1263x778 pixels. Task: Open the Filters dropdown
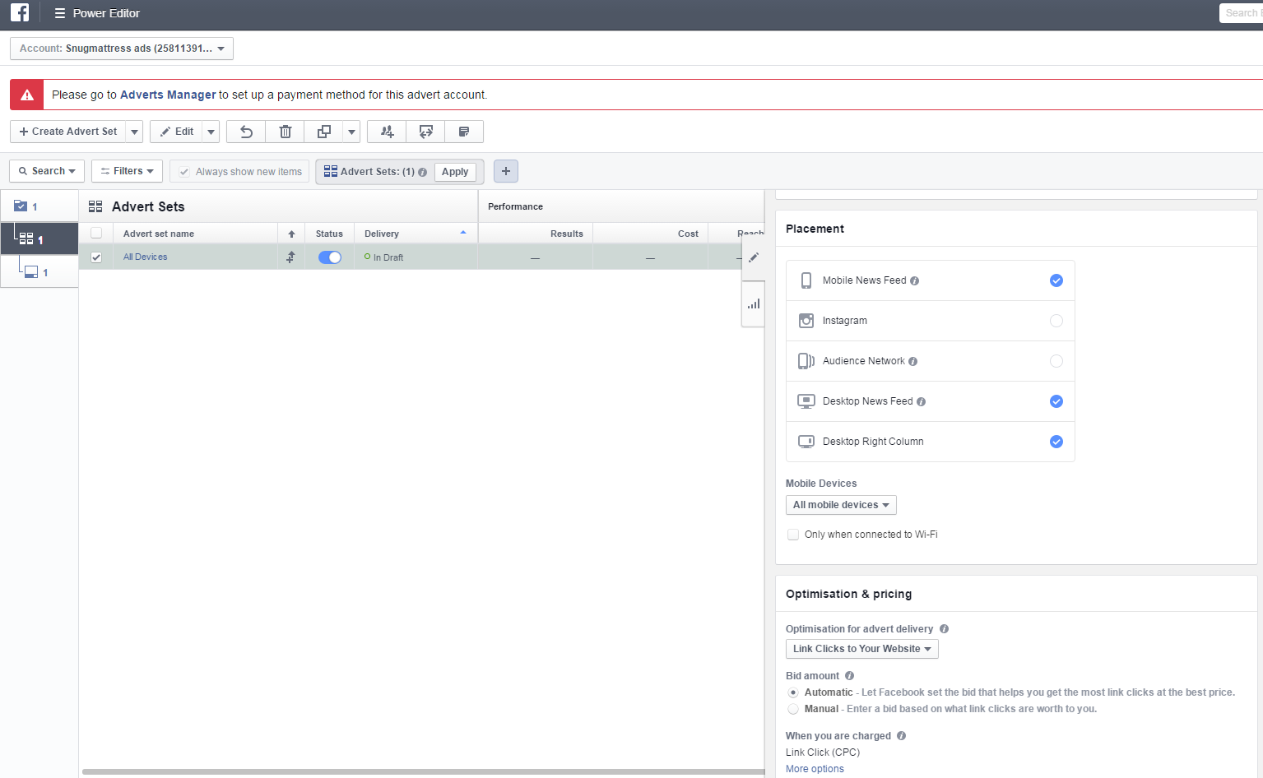(x=127, y=171)
